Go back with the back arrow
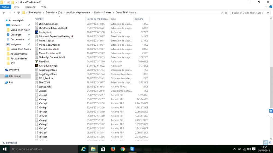 tap(4, 13)
